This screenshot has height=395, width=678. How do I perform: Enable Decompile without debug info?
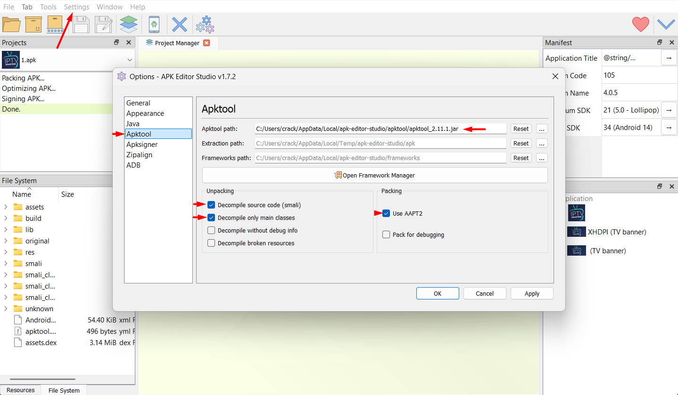click(211, 230)
